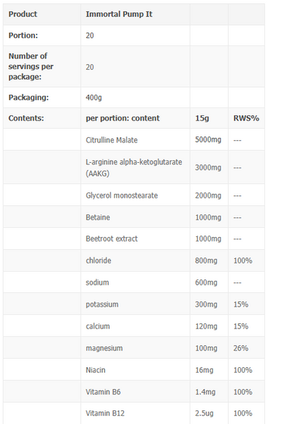Click the Vitamin B12 2.5ug value

204,413
